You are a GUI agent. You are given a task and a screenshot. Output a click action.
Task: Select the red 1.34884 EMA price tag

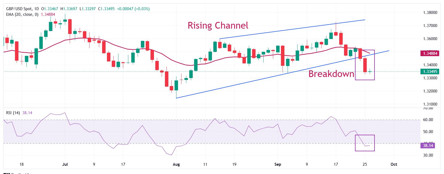(x=430, y=53)
